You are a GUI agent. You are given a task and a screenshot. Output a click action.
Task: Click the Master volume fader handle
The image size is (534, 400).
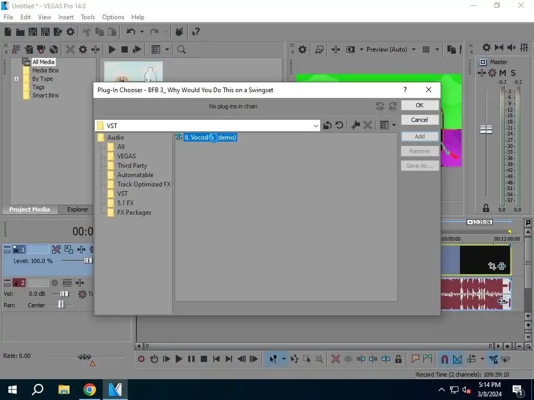[x=486, y=130]
